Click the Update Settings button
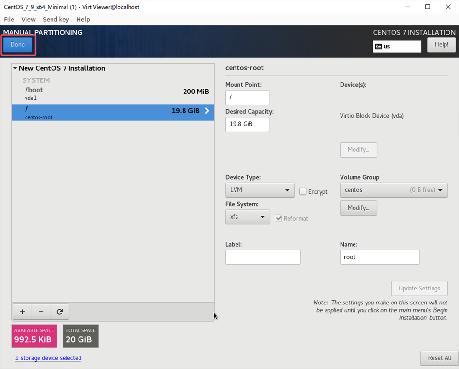 pos(419,289)
